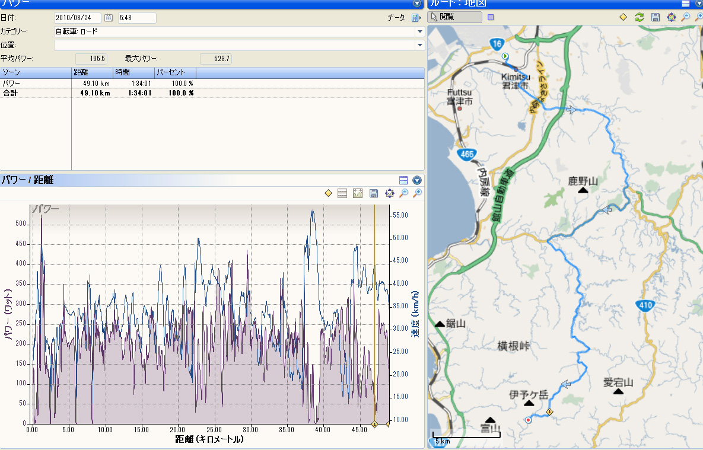Fit the power chart to window
Image resolution: width=703 pixels, height=450 pixels.
click(389, 193)
